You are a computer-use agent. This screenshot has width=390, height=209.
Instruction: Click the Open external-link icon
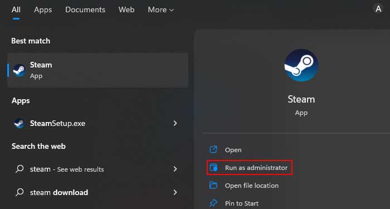tap(213, 149)
